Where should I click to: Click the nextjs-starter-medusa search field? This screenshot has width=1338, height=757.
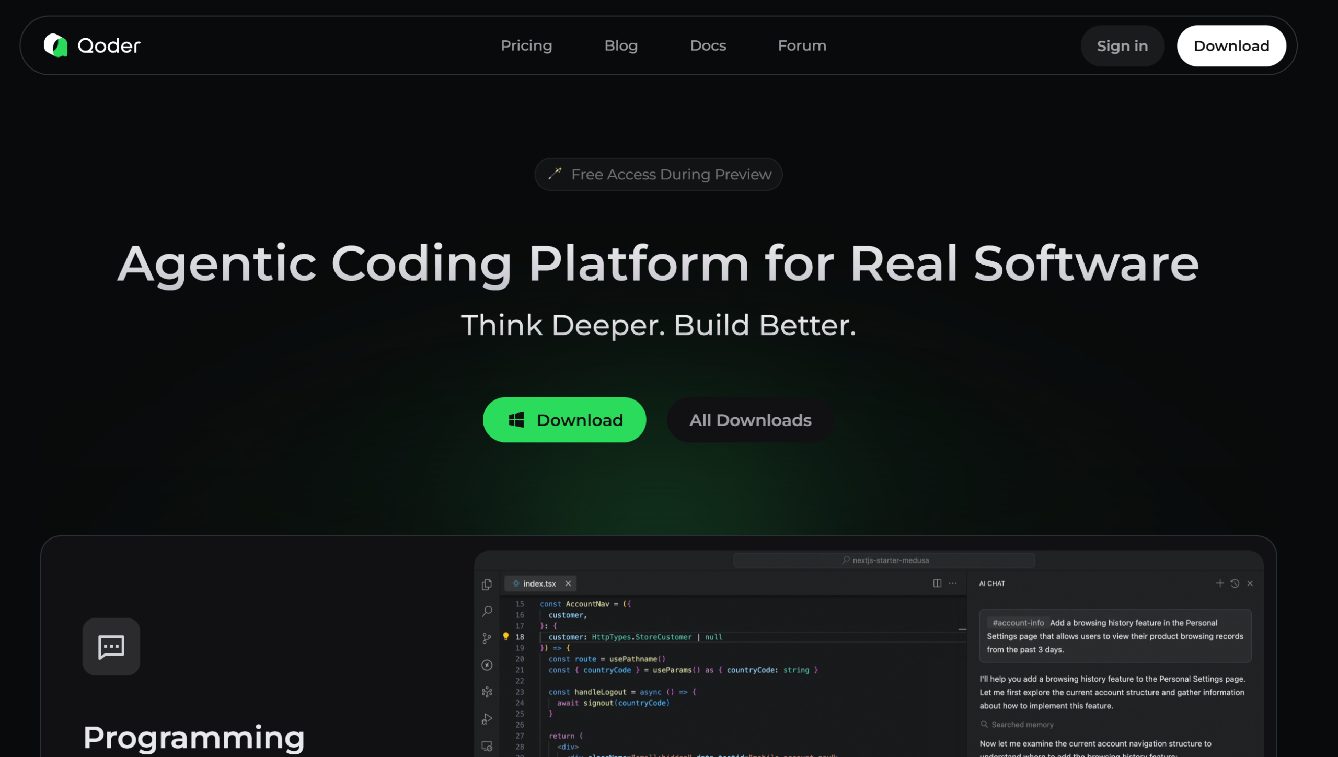pyautogui.click(x=884, y=560)
